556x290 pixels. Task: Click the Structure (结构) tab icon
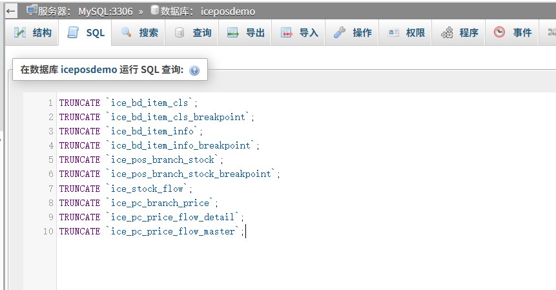[20, 32]
